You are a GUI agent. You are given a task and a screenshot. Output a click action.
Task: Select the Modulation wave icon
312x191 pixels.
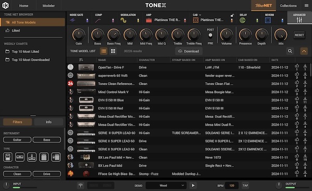(x=123, y=20)
